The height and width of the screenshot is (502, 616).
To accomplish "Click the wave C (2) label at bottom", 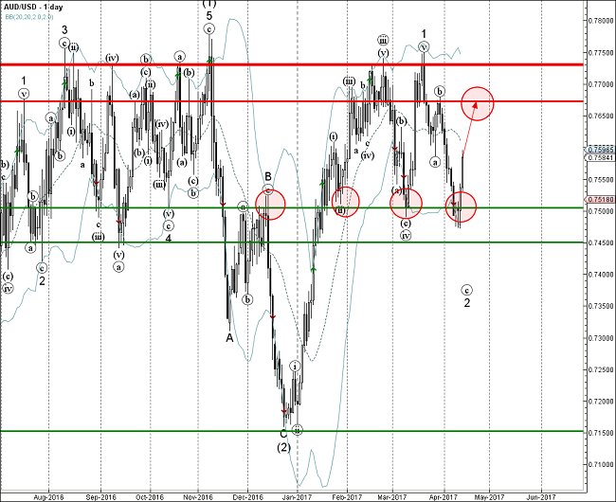I will coord(282,439).
